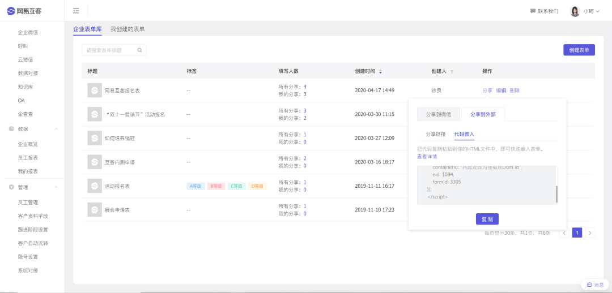Click the thumbnail icon of 互客内测申请
This screenshot has height=293, width=612.
(94, 162)
